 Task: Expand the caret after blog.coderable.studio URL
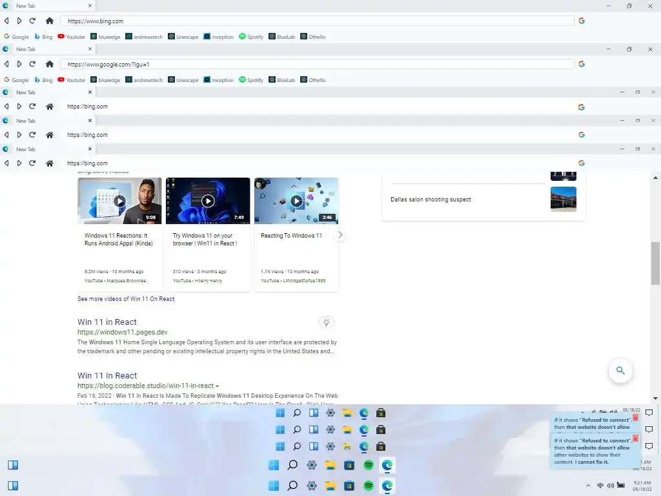[x=217, y=386]
